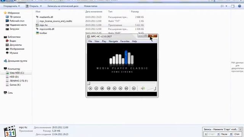Open the Play menu in MPC-HC
244x137 pixels.
[104, 41]
